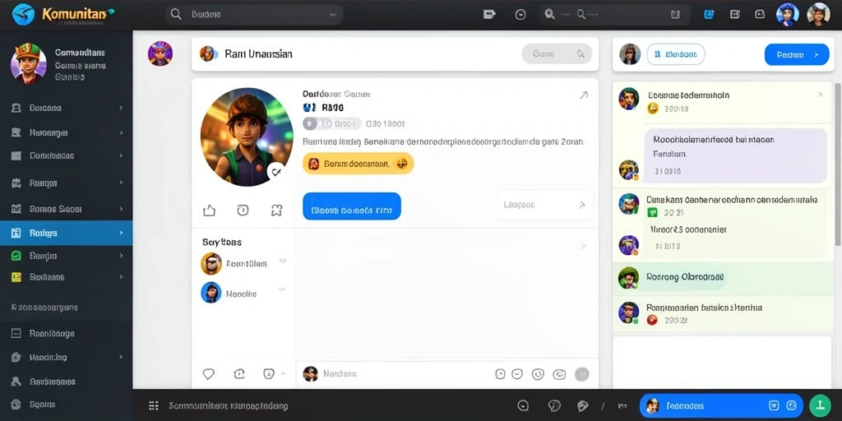Select the Rranjor sidebar item
Screen dimensions: 842x421
(x=66, y=183)
